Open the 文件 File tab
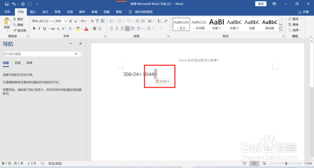This screenshot has height=168, width=314. [7, 12]
